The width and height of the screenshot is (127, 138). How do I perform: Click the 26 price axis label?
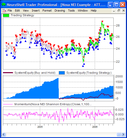(118, 37)
